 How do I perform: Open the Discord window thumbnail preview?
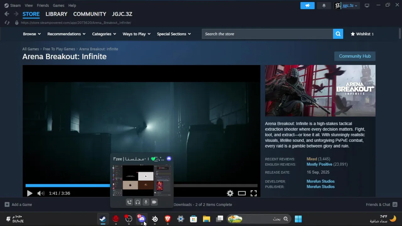(142, 181)
